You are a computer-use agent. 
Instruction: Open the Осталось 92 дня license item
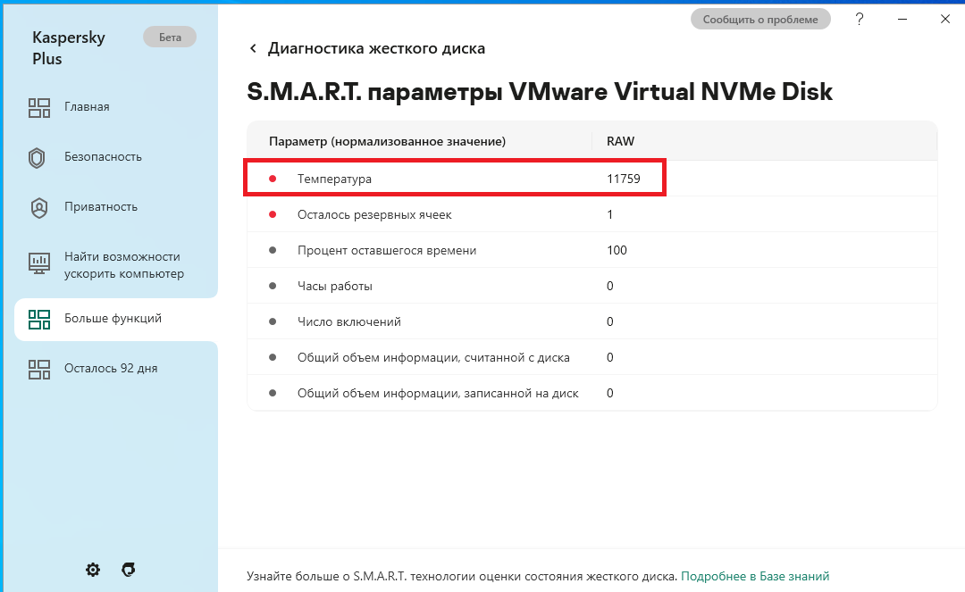111,368
